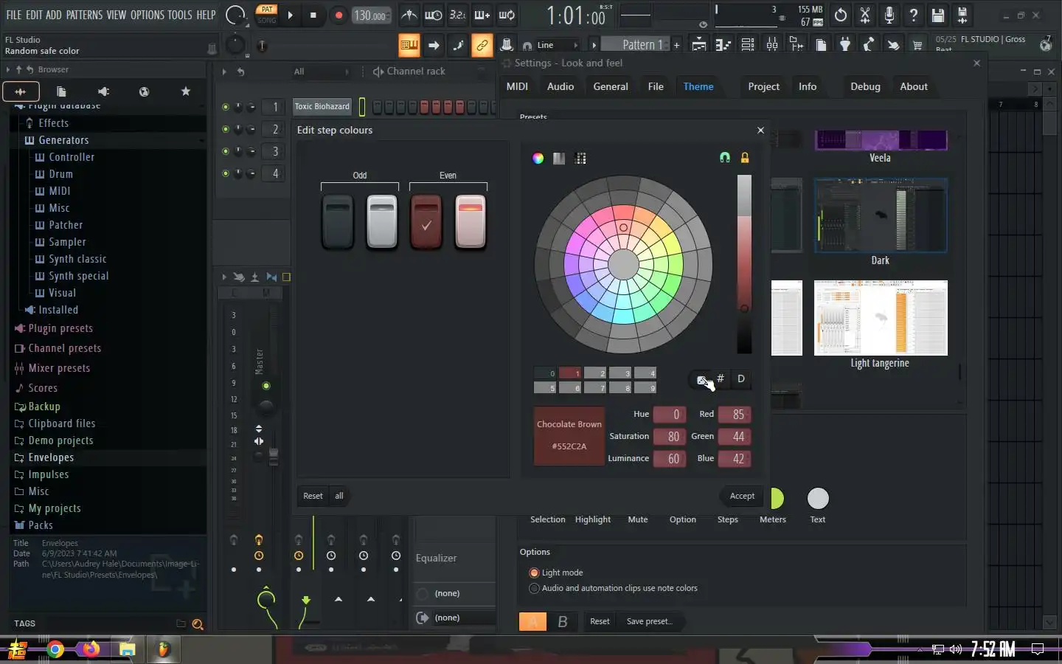Image resolution: width=1062 pixels, height=664 pixels.
Task: Toggle the typing keyboard to piano icon
Action: (409, 45)
